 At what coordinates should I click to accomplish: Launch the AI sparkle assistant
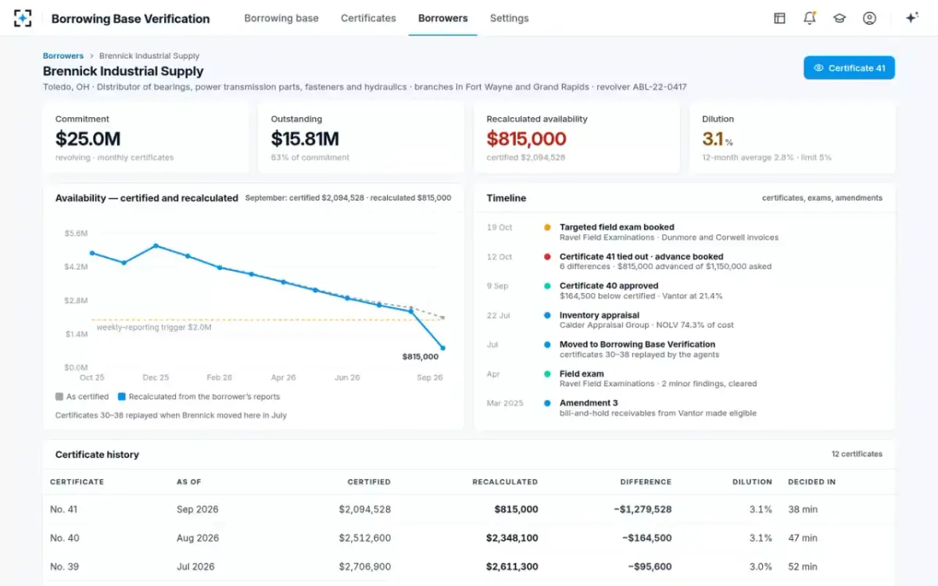(911, 18)
